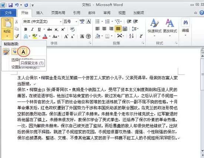Open the 段落 paragraph dialog launcher

(143, 43)
